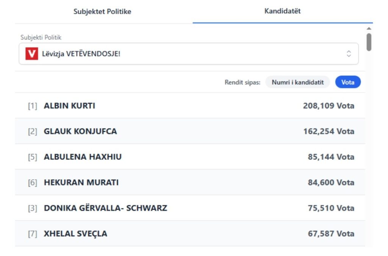Image resolution: width=388 pixels, height=256 pixels.
Task: Select the ALBIN KURTI candidate row
Action: click(189, 106)
